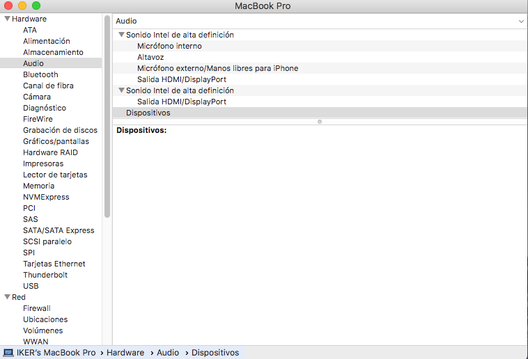The image size is (528, 359).
Task: Select Canal de fibra in the sidebar
Action: (x=48, y=86)
